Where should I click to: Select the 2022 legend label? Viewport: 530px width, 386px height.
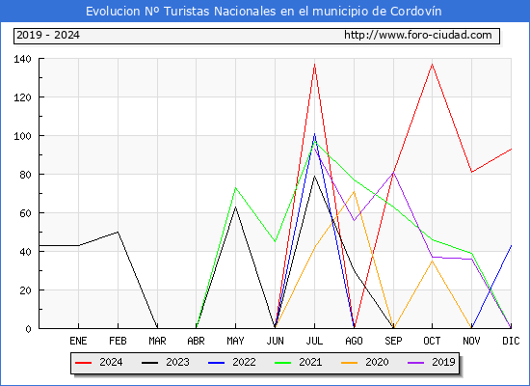(244, 362)
